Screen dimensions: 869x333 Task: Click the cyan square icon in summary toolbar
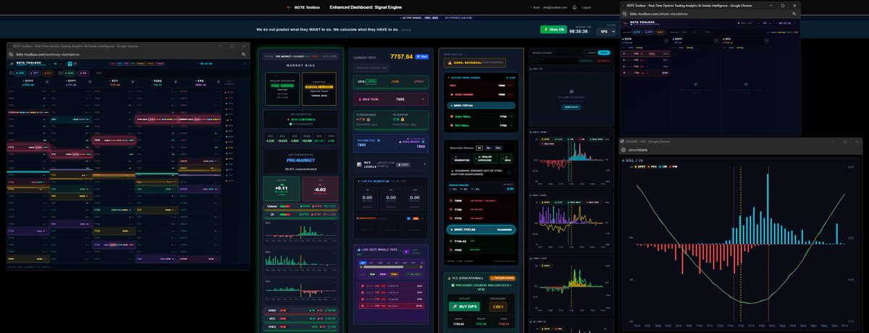click(70, 64)
